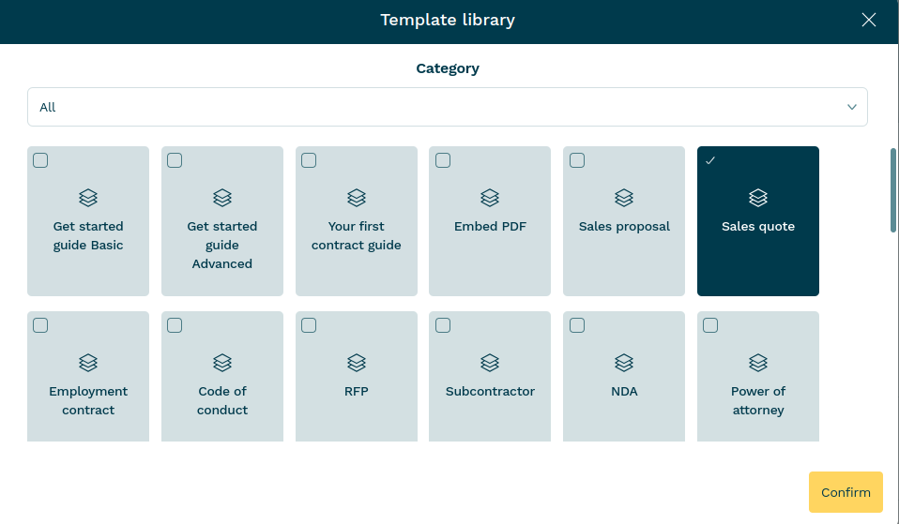Click the Code of conduct stack icon

pyautogui.click(x=222, y=363)
